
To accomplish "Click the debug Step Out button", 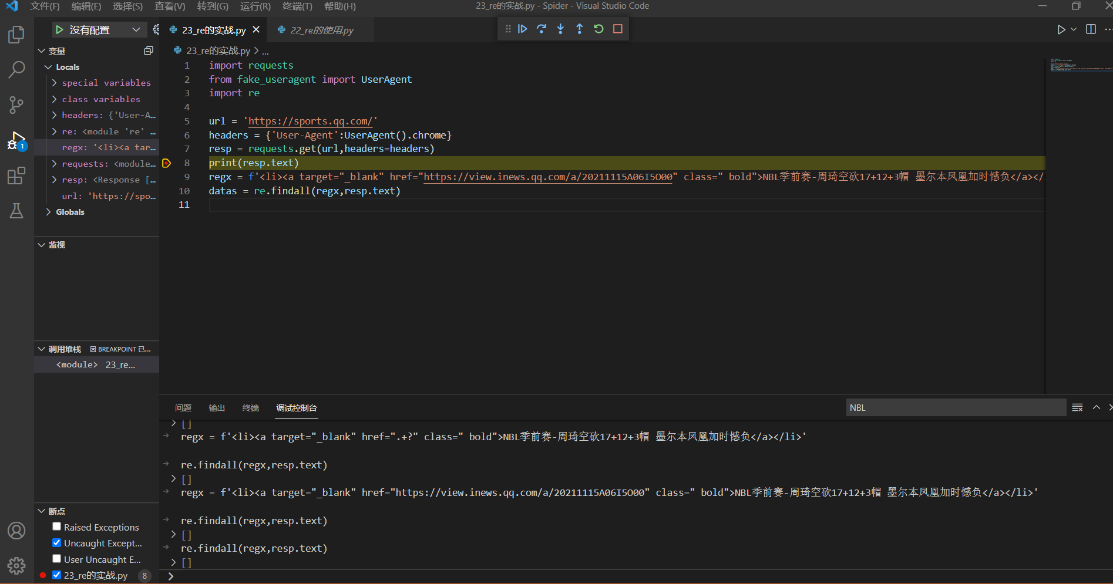I will (580, 29).
